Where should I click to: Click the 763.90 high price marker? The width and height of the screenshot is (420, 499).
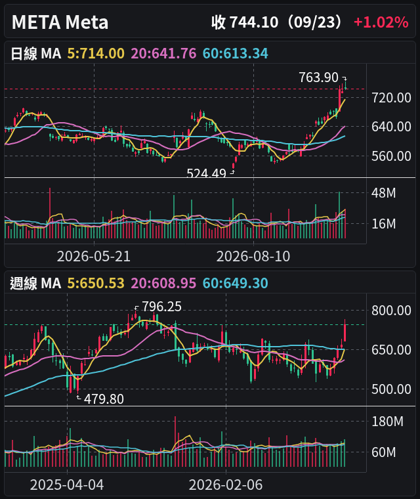[318, 77]
